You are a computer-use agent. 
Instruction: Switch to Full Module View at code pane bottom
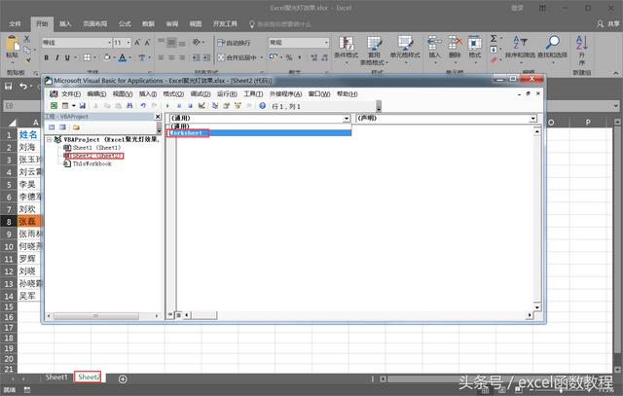click(x=179, y=315)
